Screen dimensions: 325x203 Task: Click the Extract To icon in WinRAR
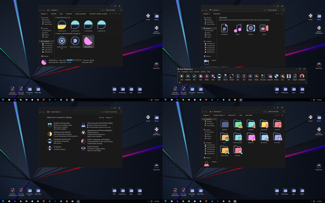[188, 76]
